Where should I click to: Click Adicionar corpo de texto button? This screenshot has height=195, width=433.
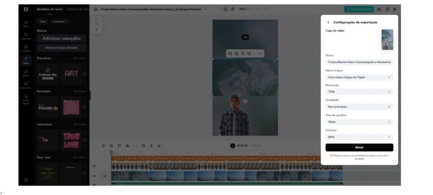(61, 48)
